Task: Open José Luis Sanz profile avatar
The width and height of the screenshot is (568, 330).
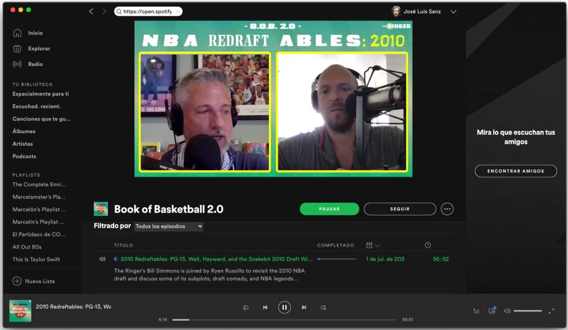Action: (396, 12)
